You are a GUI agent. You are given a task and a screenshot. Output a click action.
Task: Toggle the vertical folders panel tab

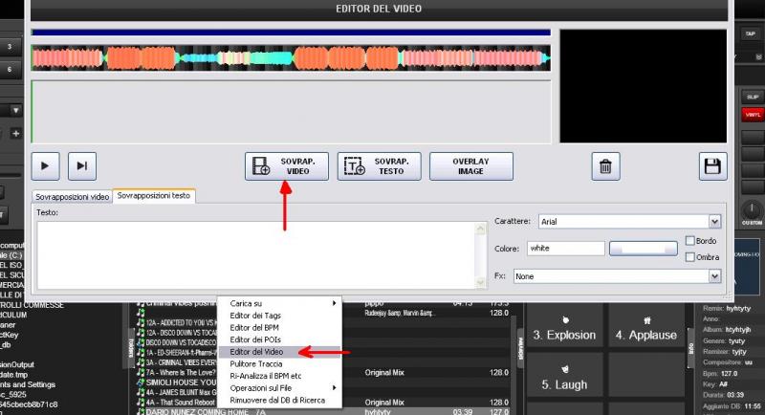pyautogui.click(x=131, y=348)
